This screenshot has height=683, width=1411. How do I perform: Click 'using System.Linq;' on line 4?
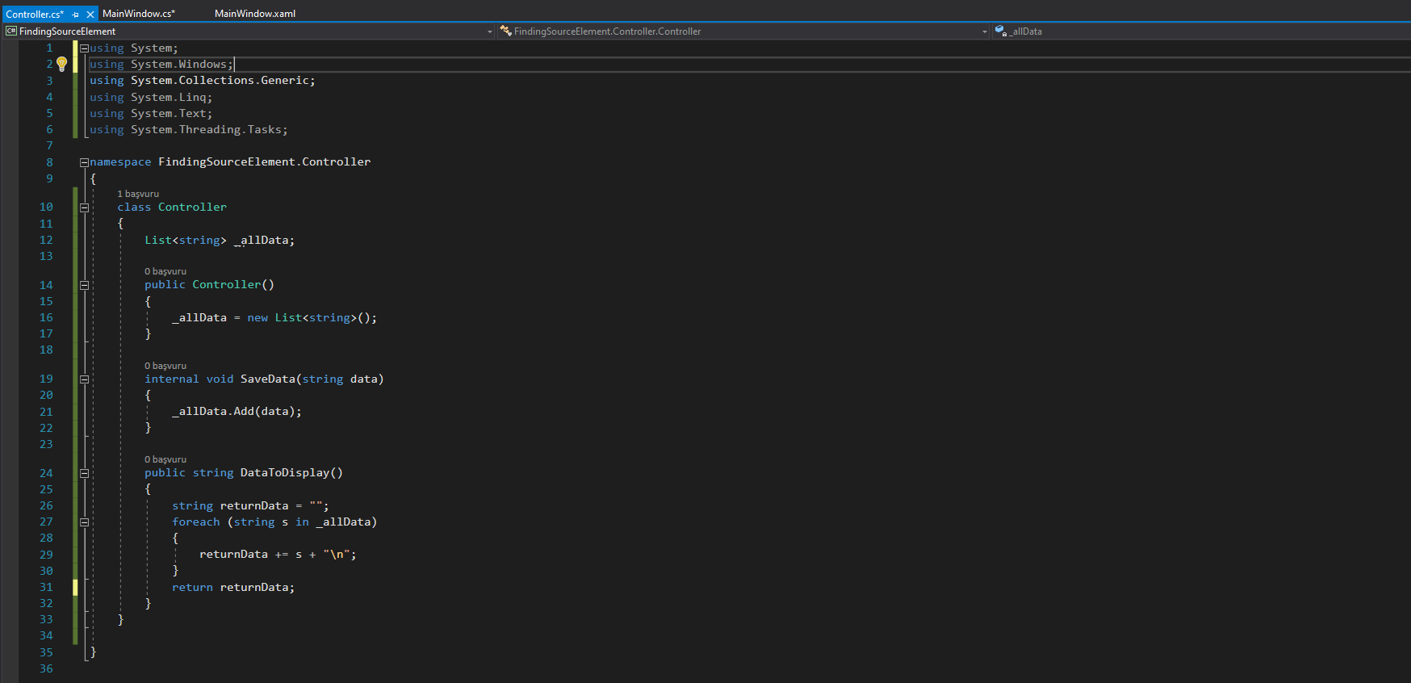pos(151,97)
